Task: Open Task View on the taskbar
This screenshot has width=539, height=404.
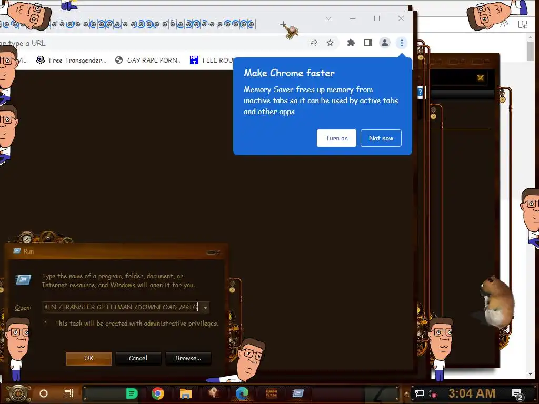Action: click(69, 393)
